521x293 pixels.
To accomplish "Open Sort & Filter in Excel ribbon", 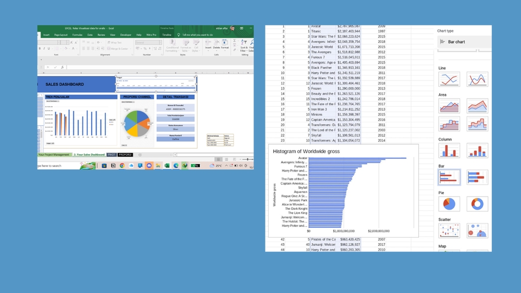I will pyautogui.click(x=244, y=46).
